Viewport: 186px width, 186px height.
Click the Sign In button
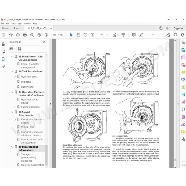pos(178,28)
